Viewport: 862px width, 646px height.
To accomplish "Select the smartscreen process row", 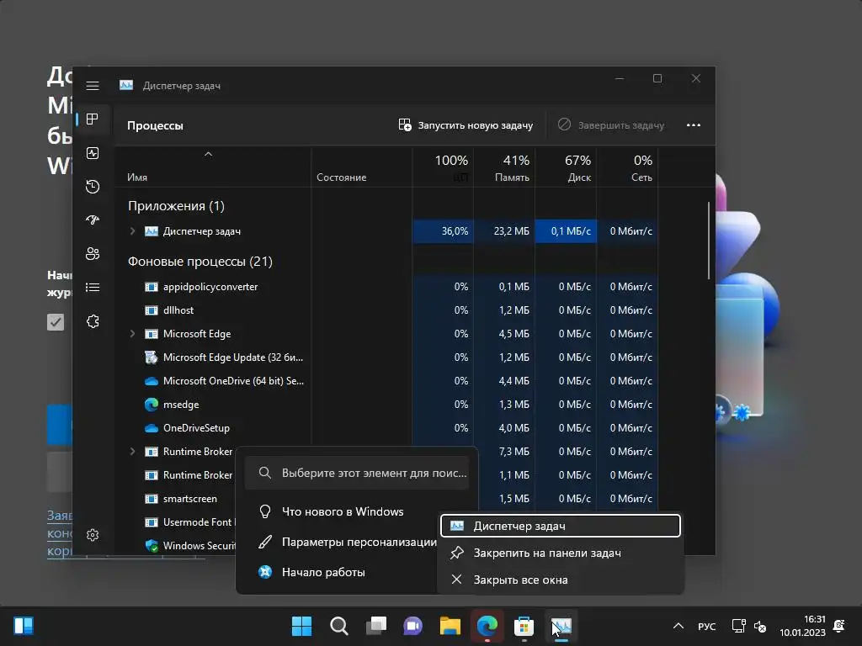I will [x=189, y=499].
